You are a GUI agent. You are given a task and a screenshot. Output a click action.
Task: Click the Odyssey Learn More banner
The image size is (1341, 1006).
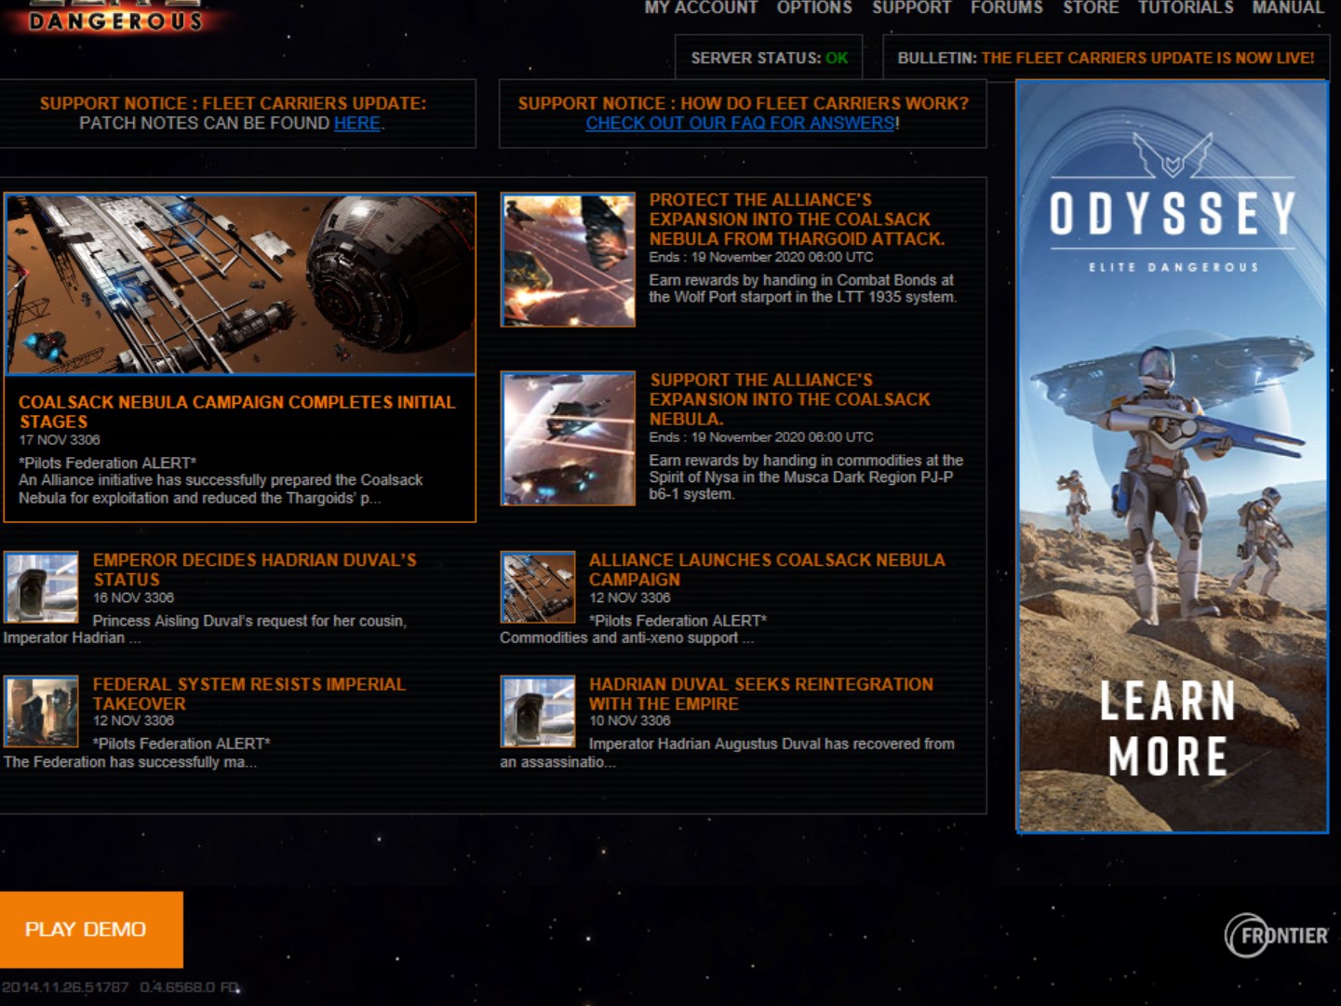point(1172,456)
